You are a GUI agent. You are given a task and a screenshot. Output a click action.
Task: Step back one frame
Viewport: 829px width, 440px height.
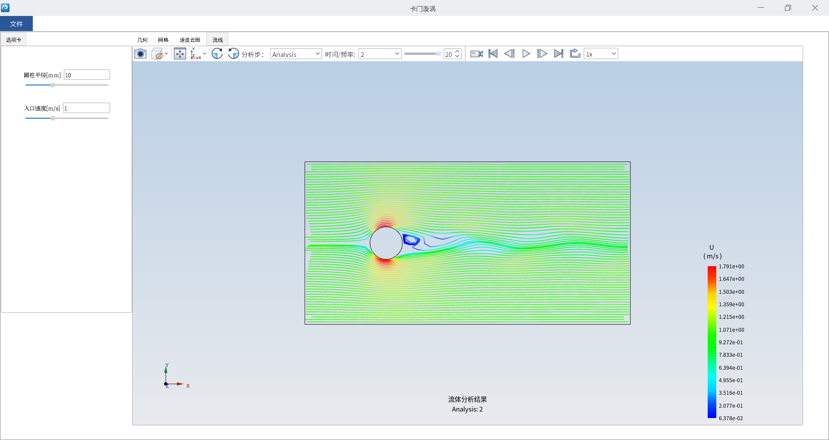click(x=509, y=54)
